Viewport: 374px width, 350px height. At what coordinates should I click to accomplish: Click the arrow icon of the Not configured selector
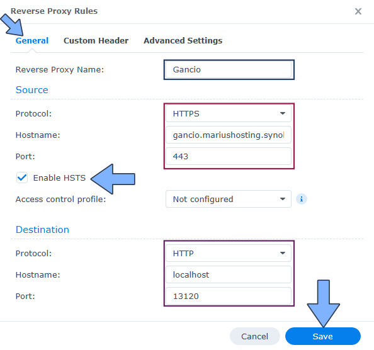coord(283,199)
